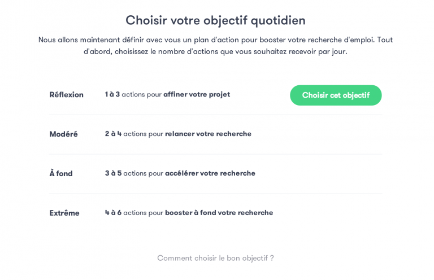Select the Réflexion objective label
Image resolution: width=434 pixels, height=280 pixels.
66,95
